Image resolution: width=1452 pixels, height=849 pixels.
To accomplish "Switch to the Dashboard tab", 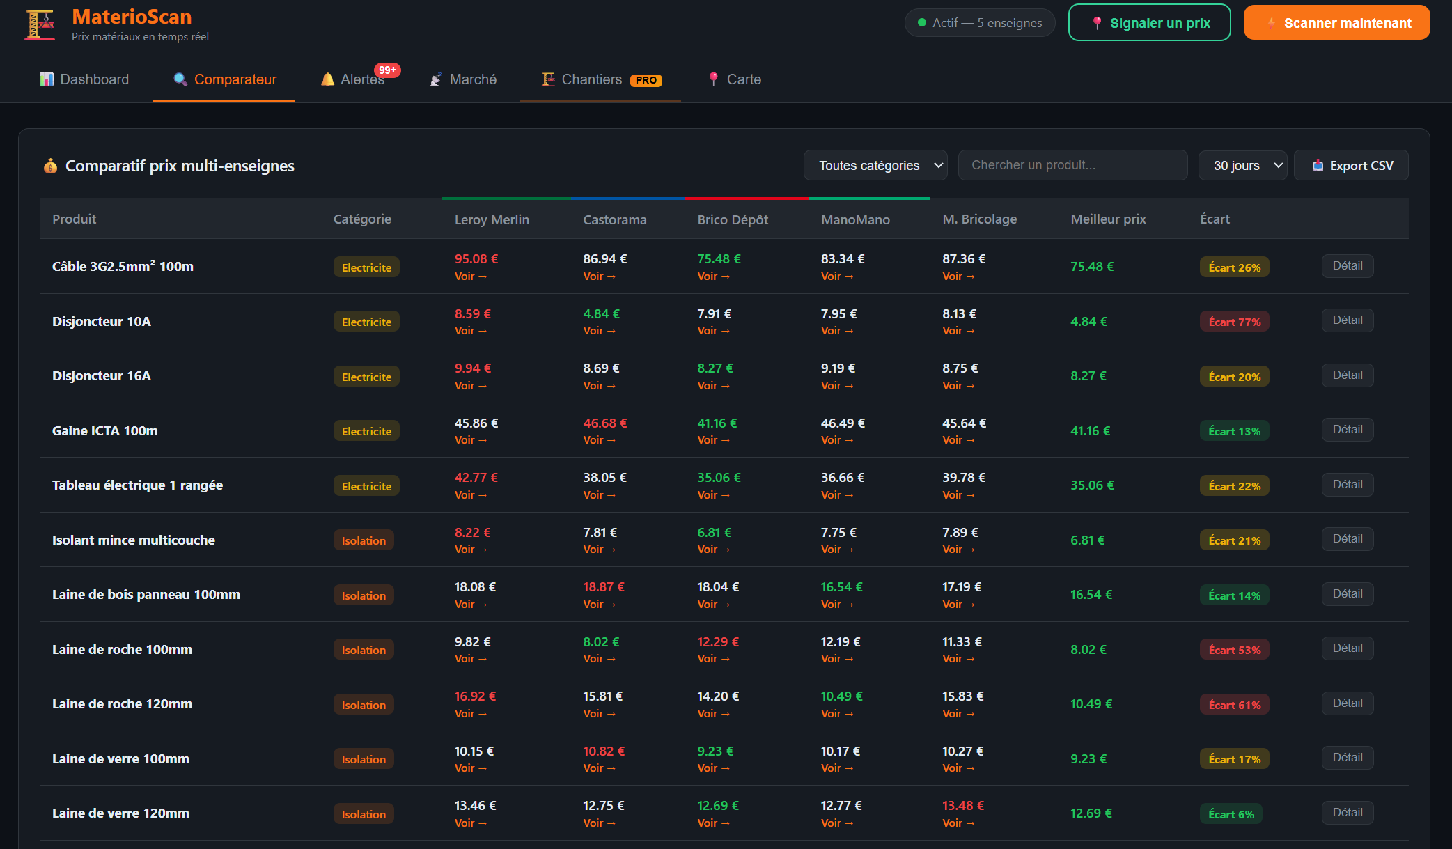I will (83, 79).
